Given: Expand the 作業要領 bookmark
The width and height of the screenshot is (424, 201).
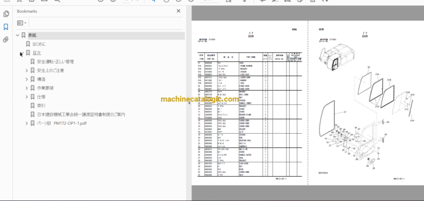Looking at the screenshot, I should click(x=26, y=88).
